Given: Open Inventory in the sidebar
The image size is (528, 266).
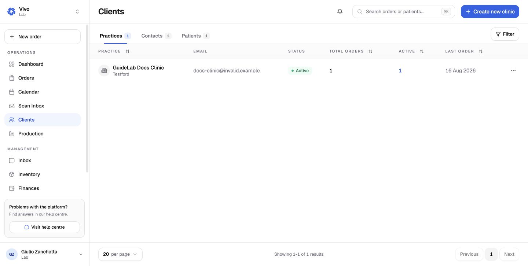Looking at the screenshot, I should click(x=43, y=174).
